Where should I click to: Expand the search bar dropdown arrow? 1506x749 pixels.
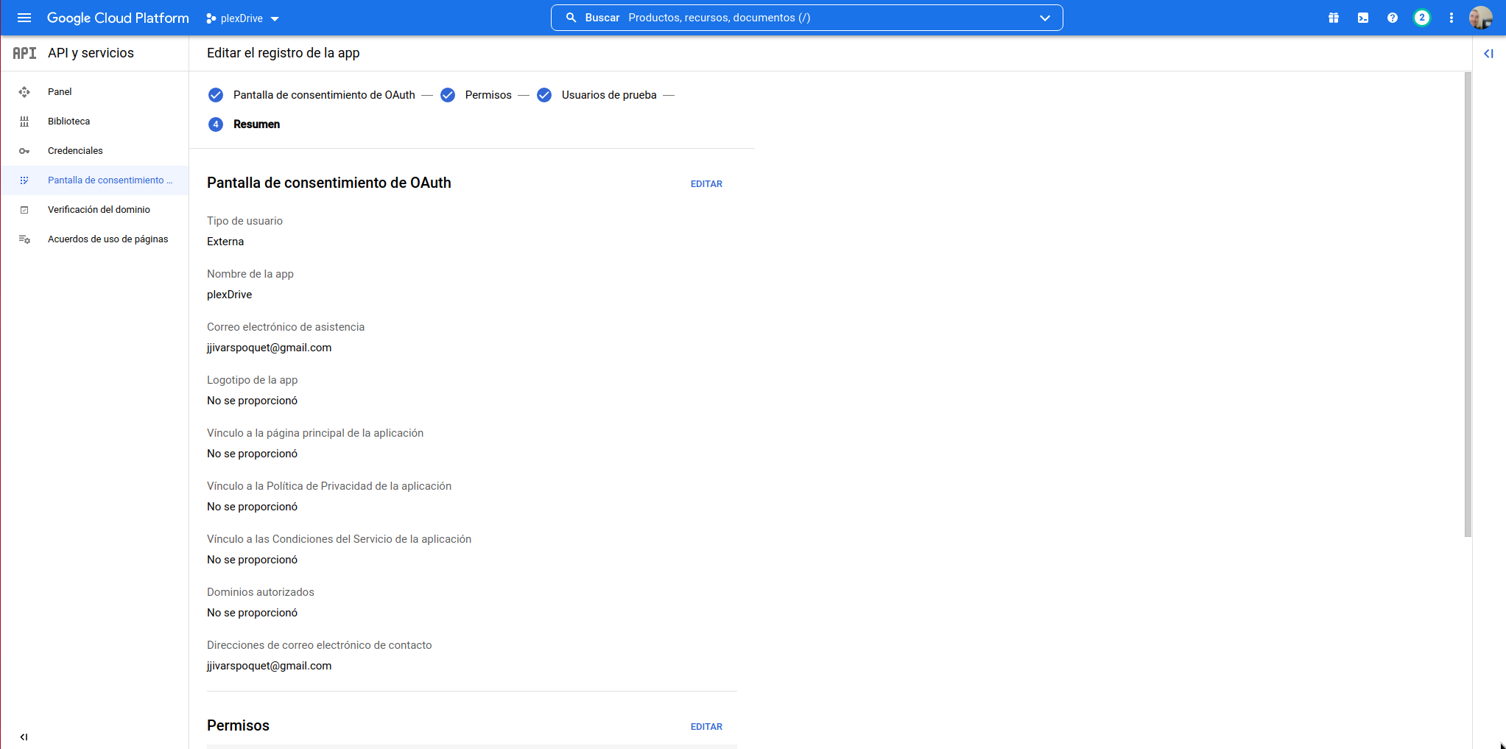(1044, 18)
